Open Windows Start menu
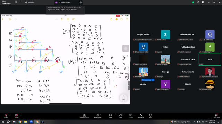 (3, 122)
